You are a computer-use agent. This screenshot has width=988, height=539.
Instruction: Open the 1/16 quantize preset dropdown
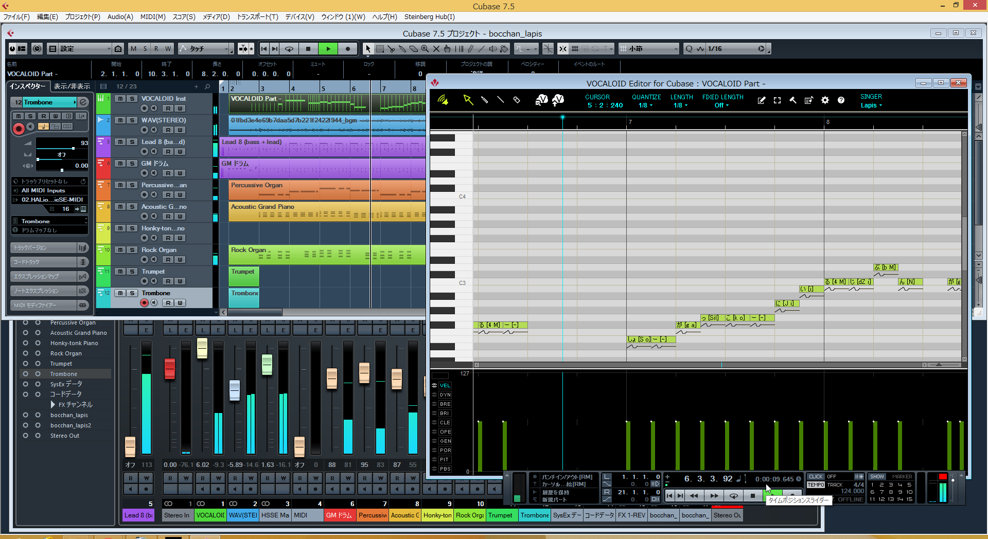point(735,49)
